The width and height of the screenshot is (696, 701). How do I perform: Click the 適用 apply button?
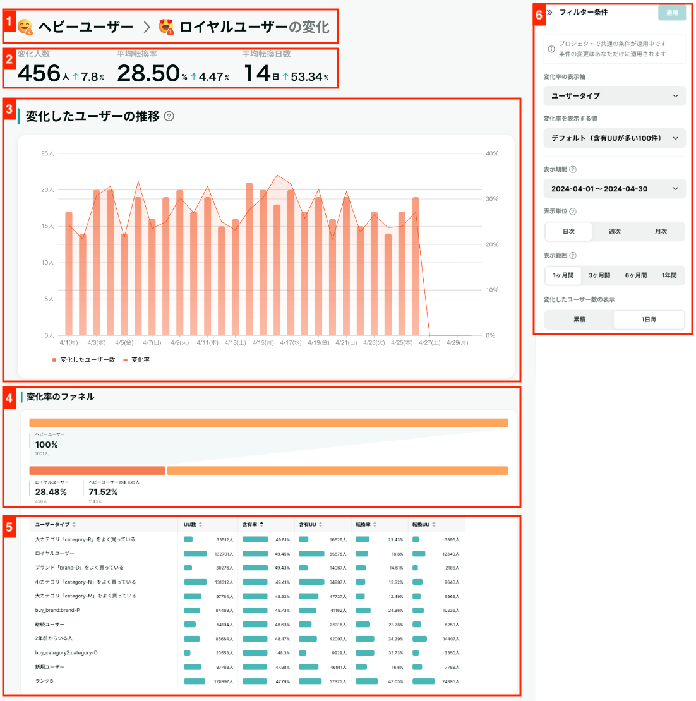click(x=672, y=13)
